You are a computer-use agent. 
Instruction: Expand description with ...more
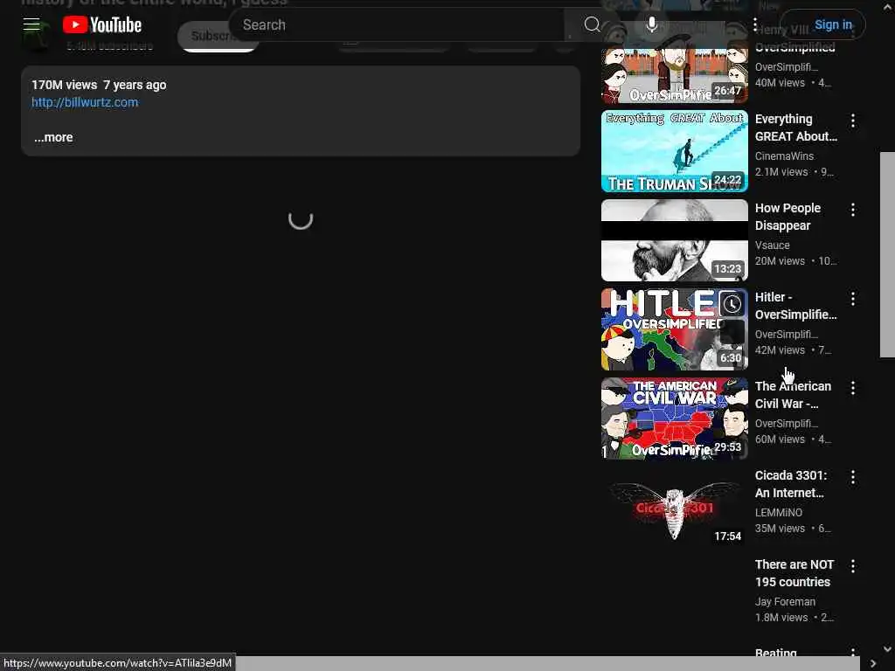pos(53,137)
